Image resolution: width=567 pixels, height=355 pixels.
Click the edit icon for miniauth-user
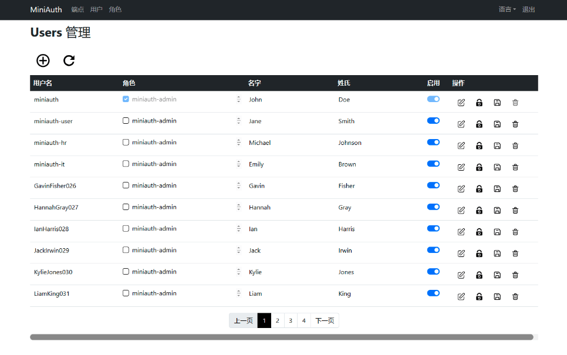pos(461,124)
